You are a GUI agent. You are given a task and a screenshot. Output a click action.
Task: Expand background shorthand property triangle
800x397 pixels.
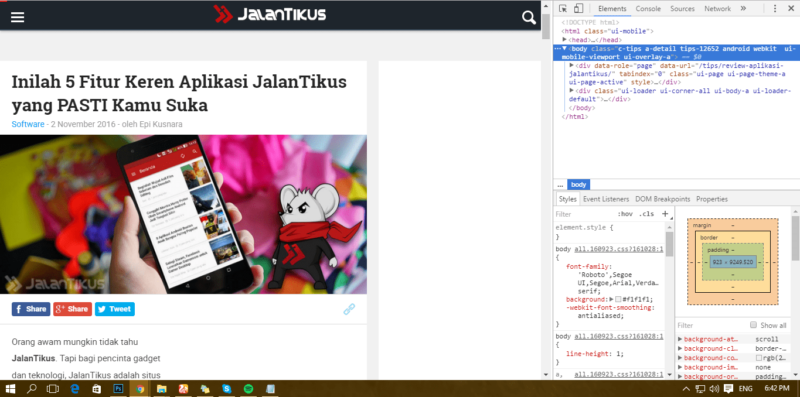tap(611, 299)
